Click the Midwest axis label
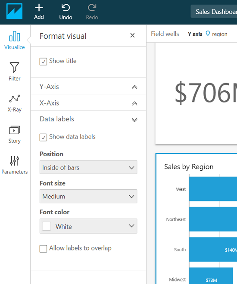 point(178,279)
